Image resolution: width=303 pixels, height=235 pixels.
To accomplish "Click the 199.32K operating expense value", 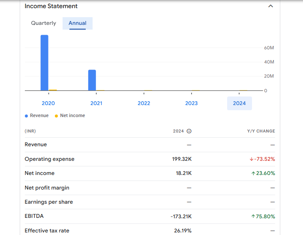I will 182,159.
